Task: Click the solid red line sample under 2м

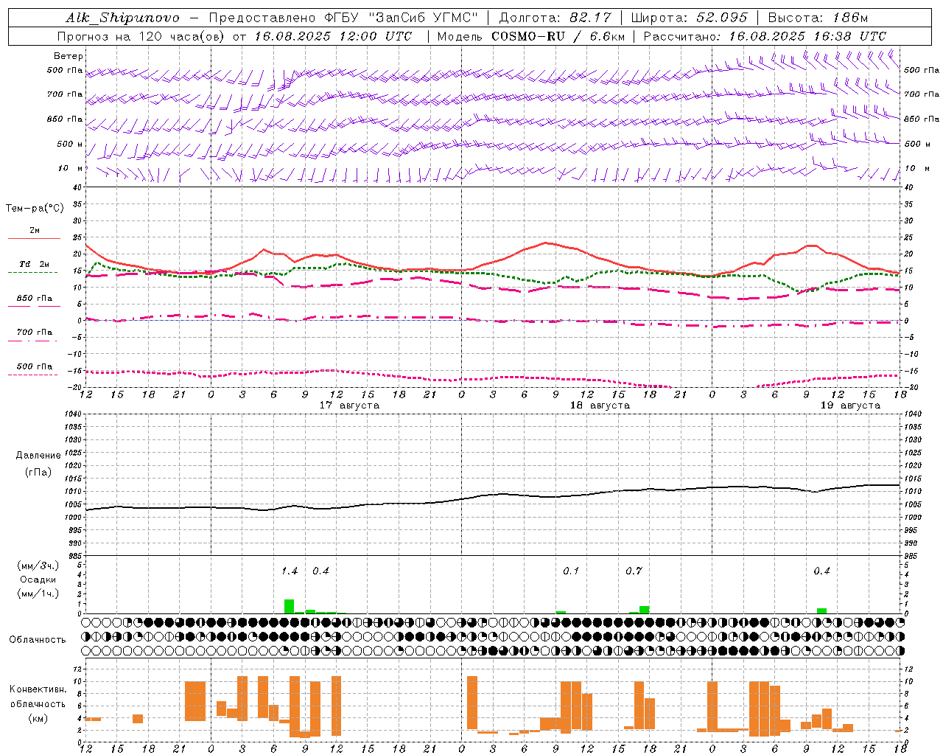Action: (34, 239)
